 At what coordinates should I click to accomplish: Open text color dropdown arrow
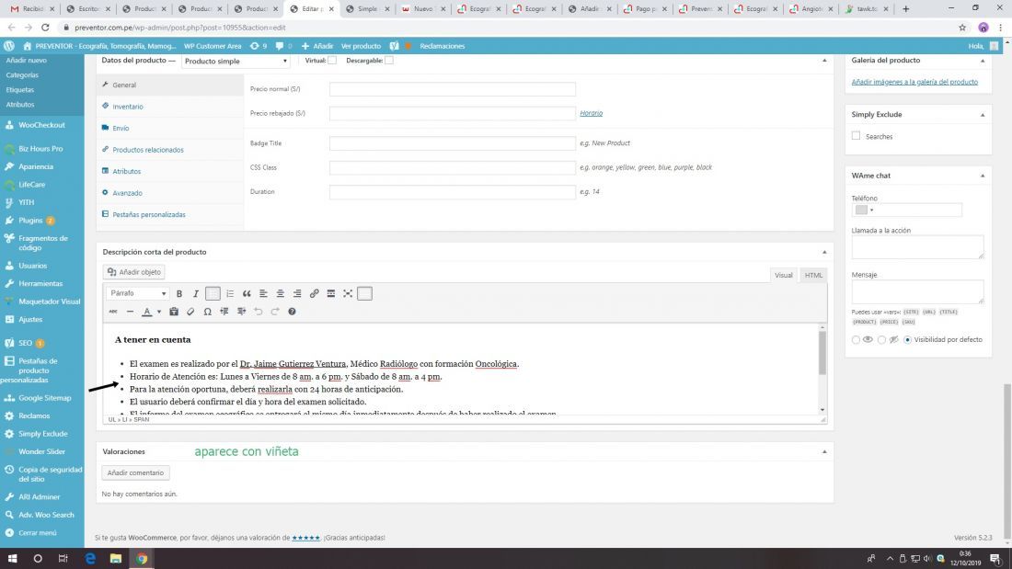point(159,312)
